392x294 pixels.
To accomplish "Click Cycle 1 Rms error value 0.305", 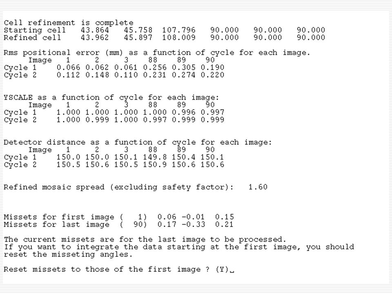I will (x=183, y=67).
